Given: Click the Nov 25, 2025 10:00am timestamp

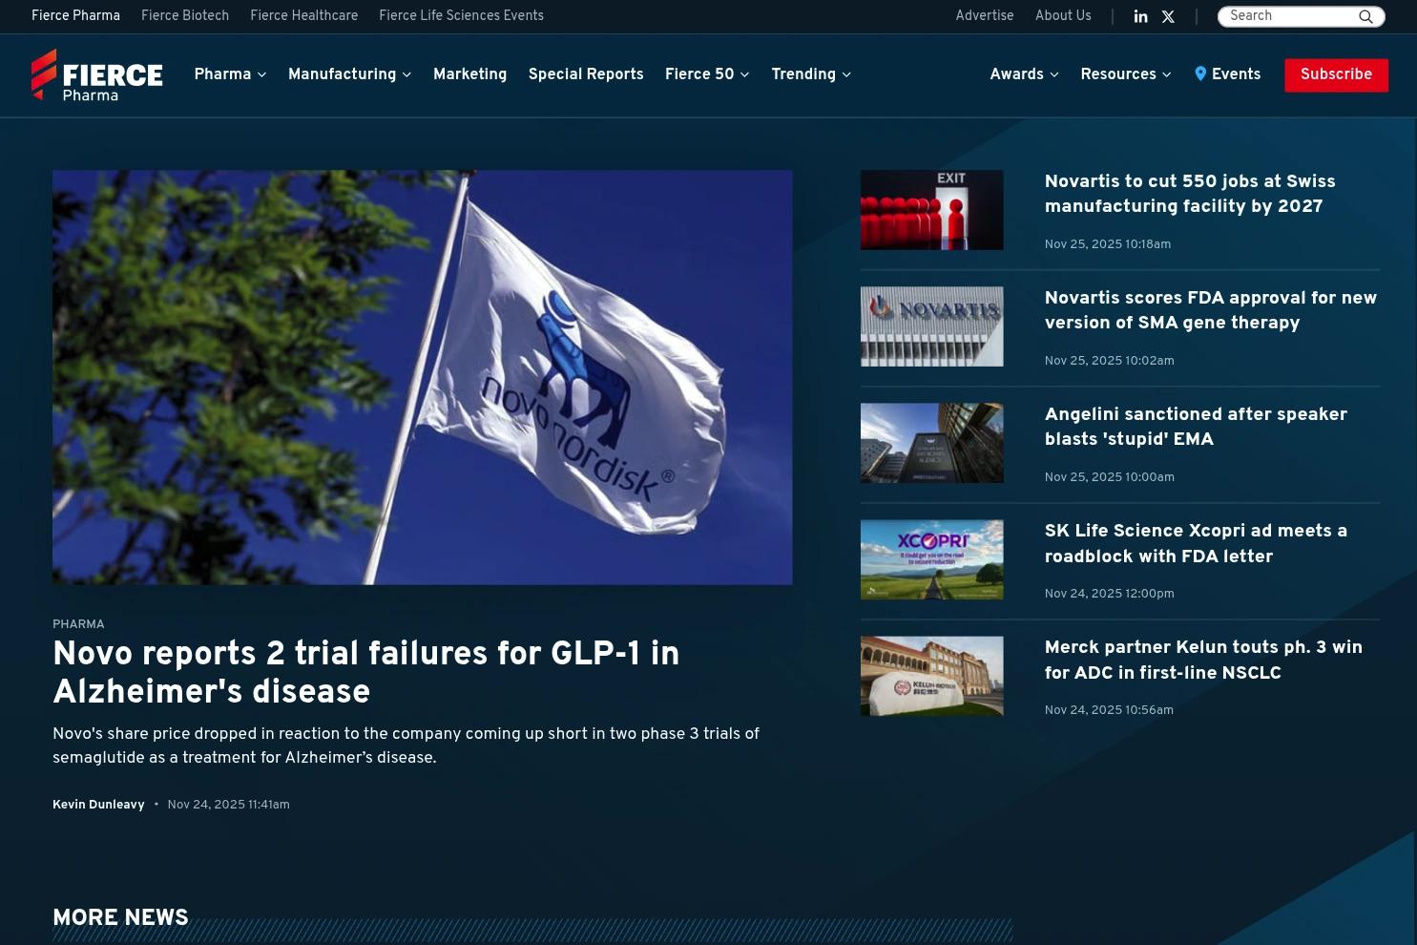Looking at the screenshot, I should pyautogui.click(x=1110, y=477).
